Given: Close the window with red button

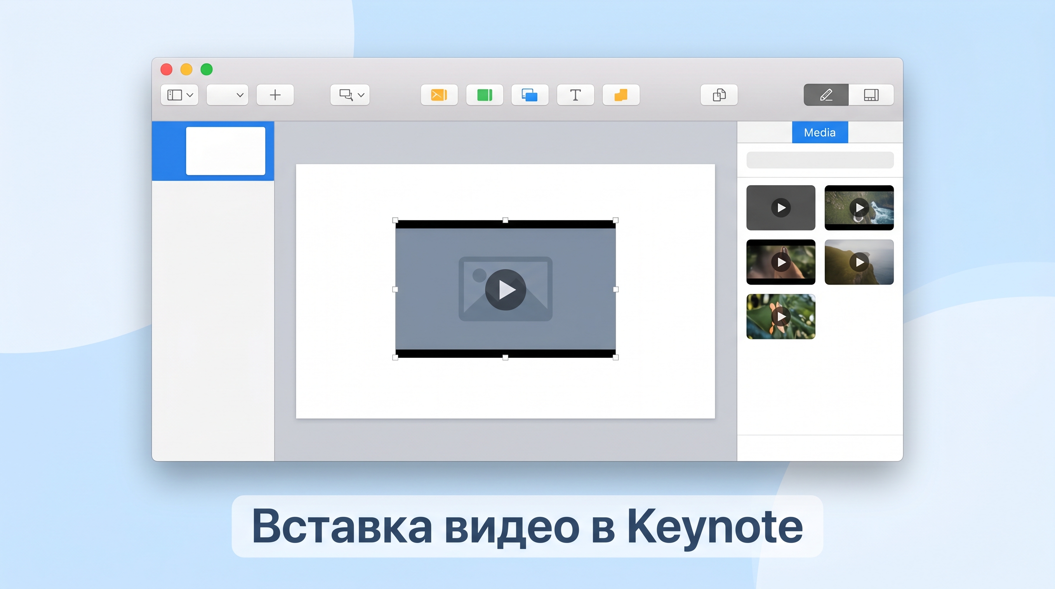Looking at the screenshot, I should pos(166,69).
